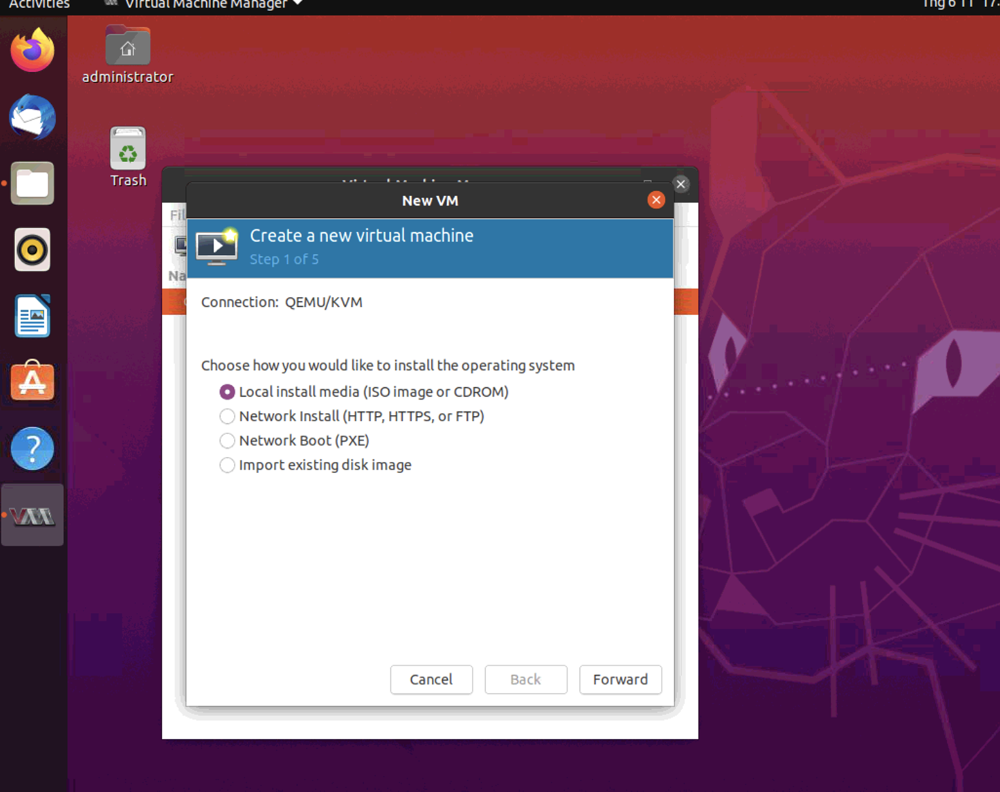Click the Virtual Machine Manager dock icon
Image resolution: width=1000 pixels, height=792 pixels.
click(32, 516)
